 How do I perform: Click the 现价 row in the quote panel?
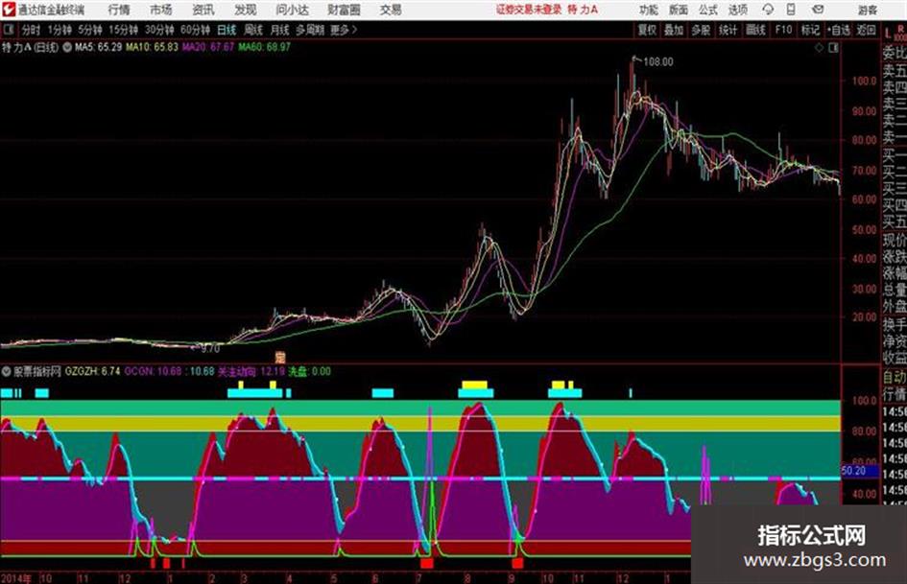[895, 240]
